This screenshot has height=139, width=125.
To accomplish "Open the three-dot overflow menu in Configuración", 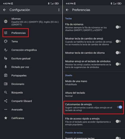I will [x=59, y=10].
